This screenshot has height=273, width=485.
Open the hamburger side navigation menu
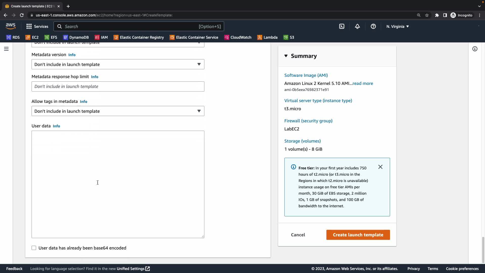coord(6,49)
